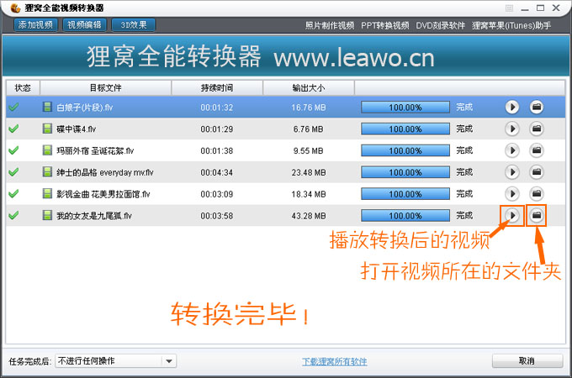572x378 pixels.
Task: Click output size 23.48 MB
Action: point(309,172)
